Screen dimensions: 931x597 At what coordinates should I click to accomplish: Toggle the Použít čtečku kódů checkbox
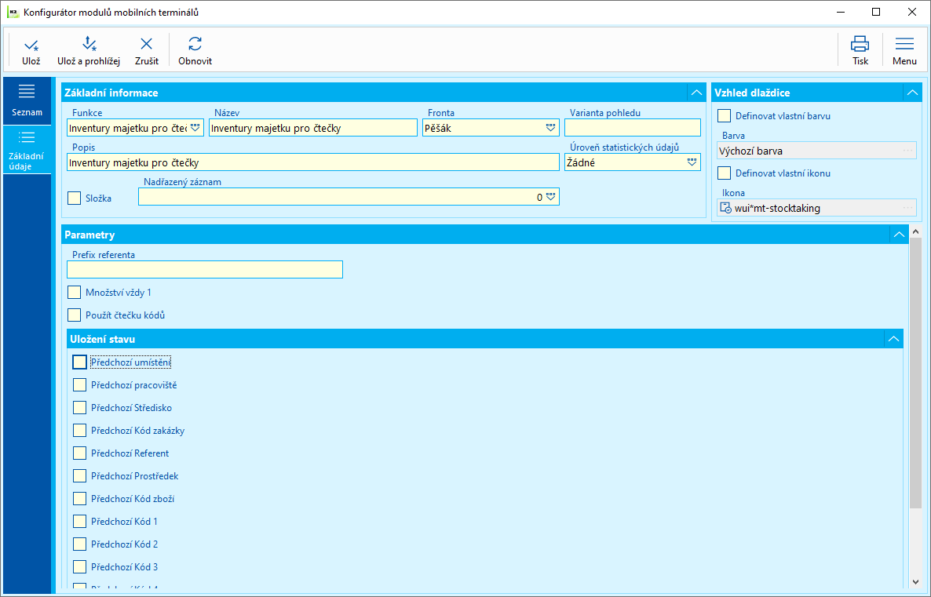pos(75,315)
